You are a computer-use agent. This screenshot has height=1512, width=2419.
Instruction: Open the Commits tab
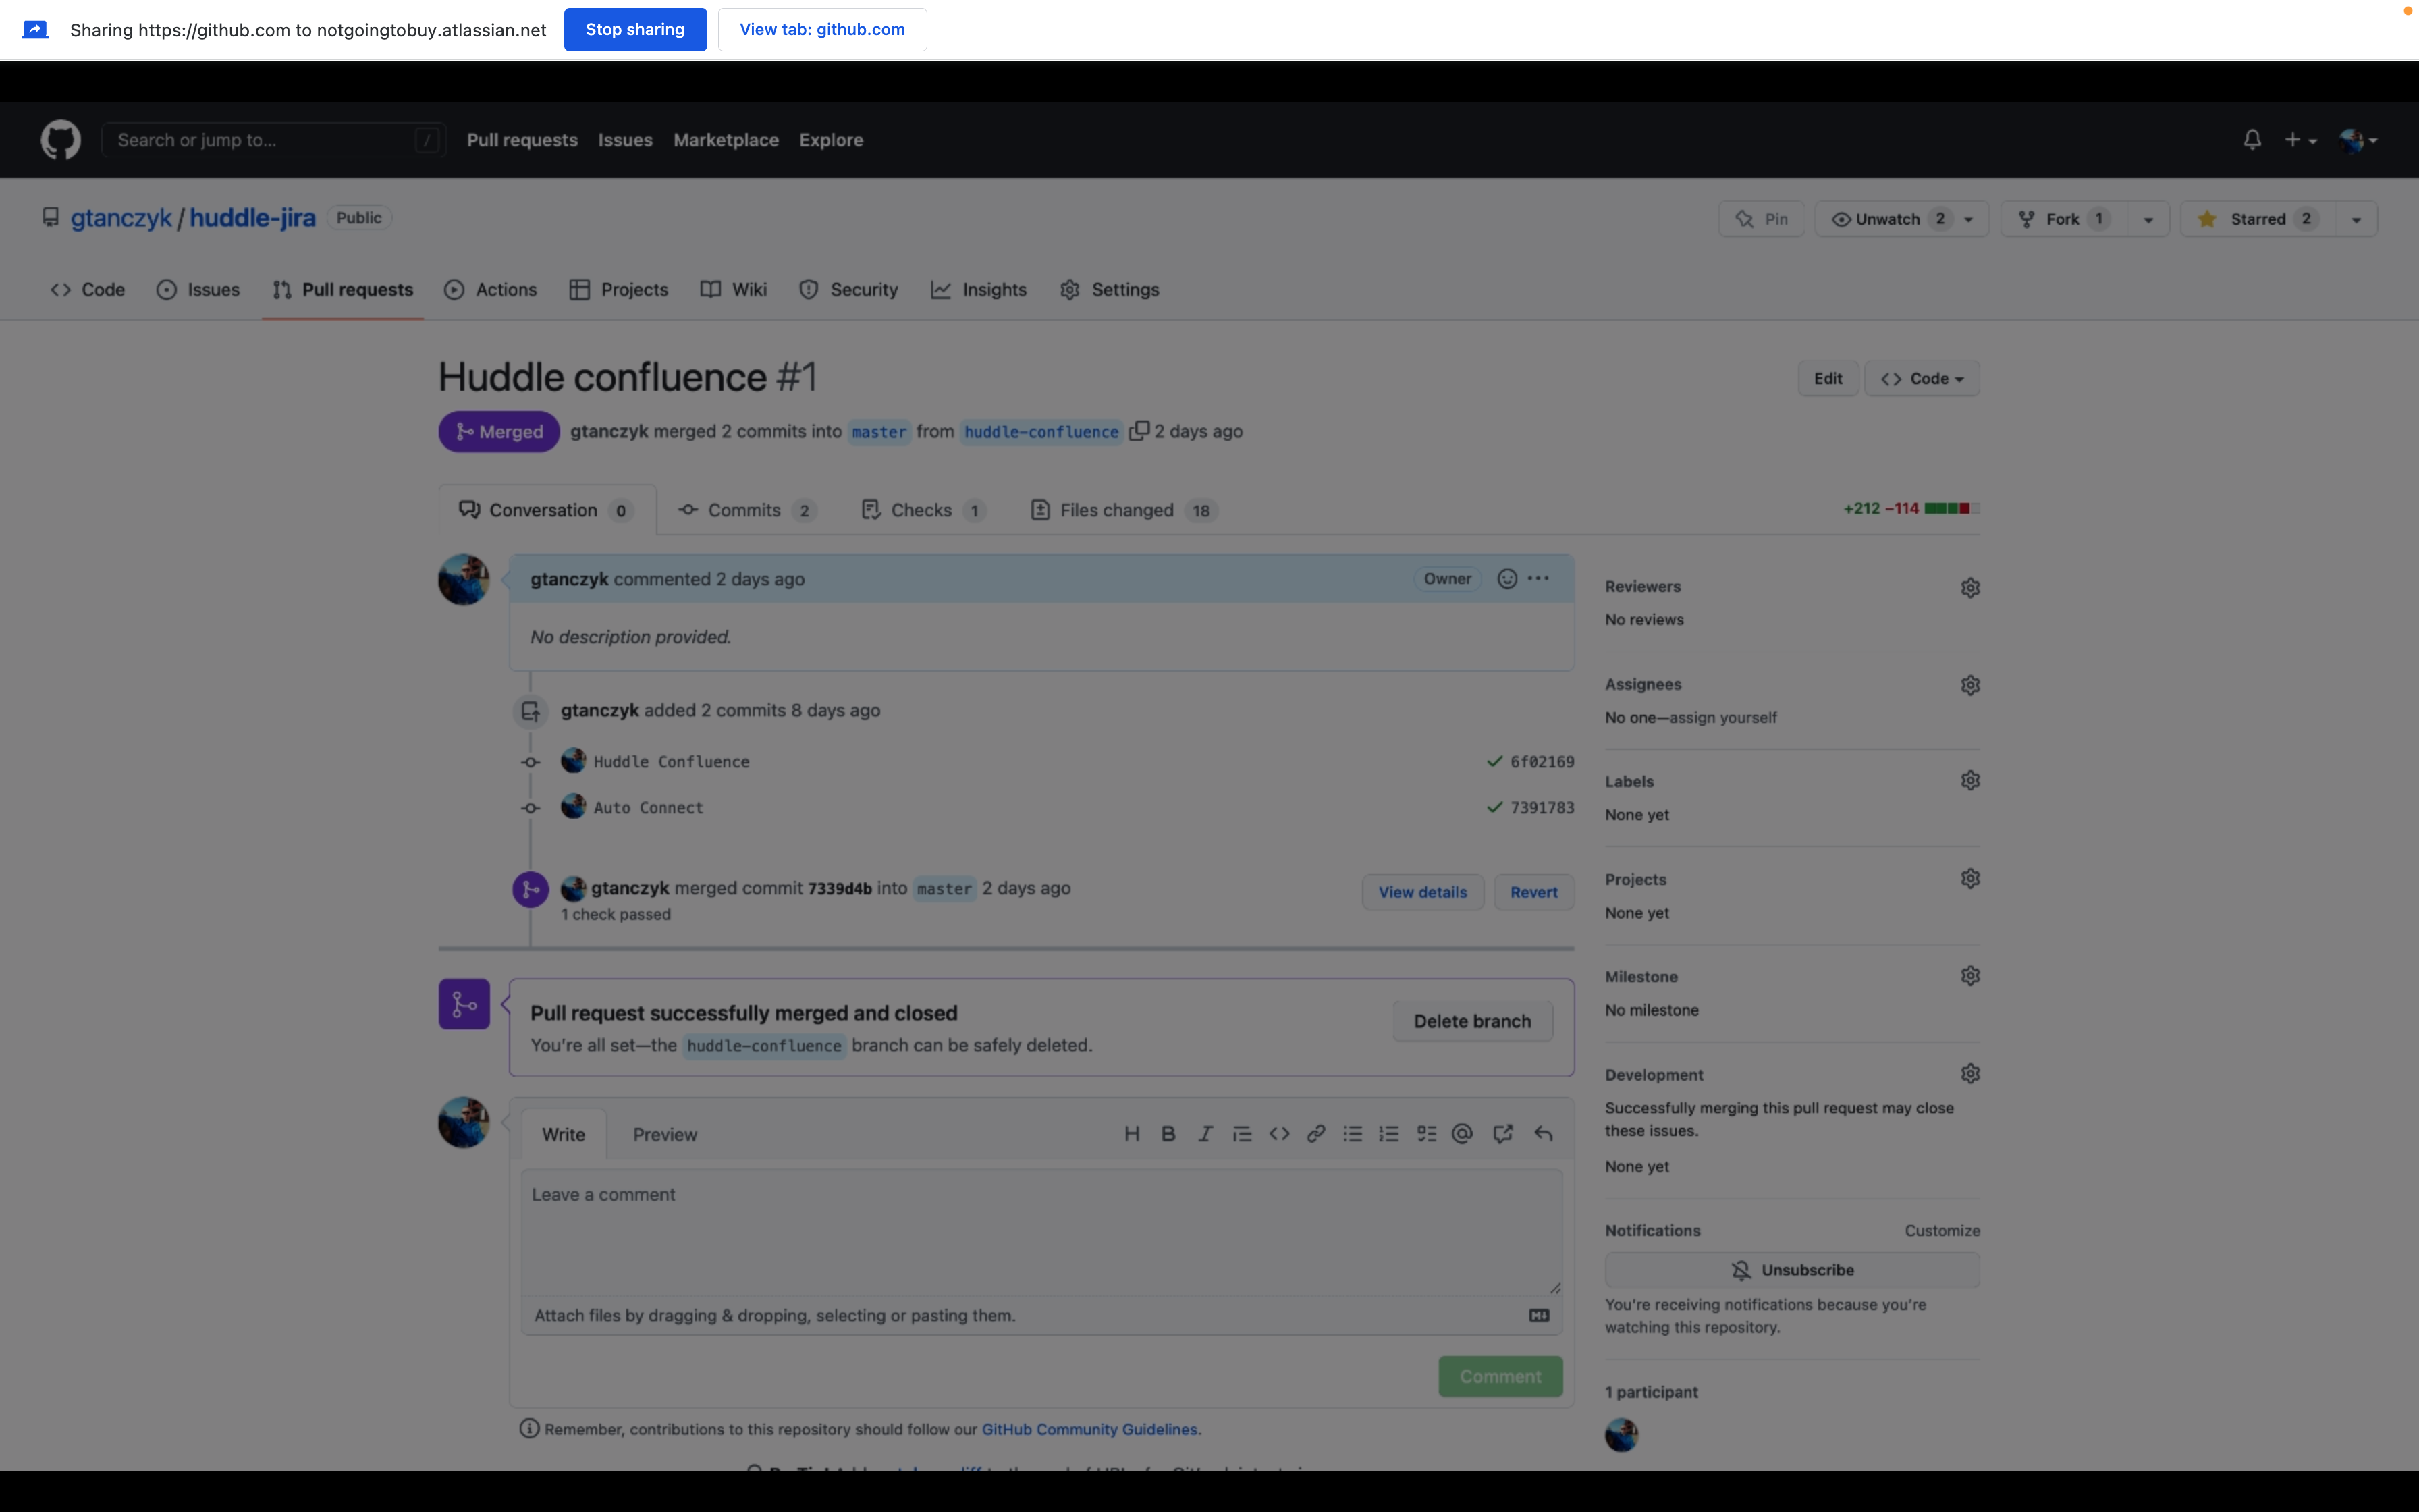coord(746,511)
